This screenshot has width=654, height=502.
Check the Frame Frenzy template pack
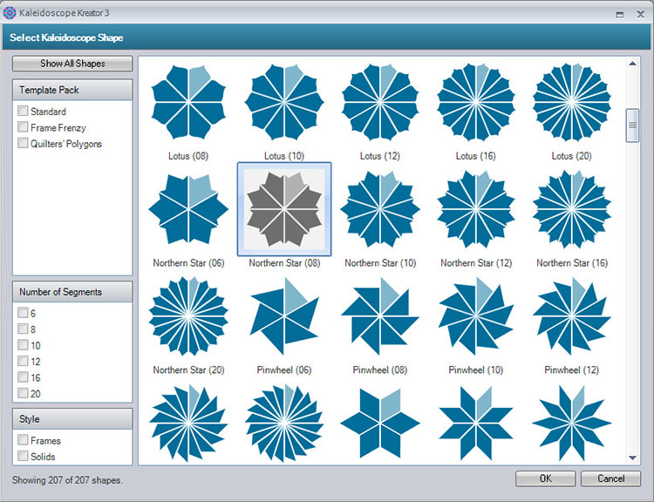pyautogui.click(x=23, y=126)
